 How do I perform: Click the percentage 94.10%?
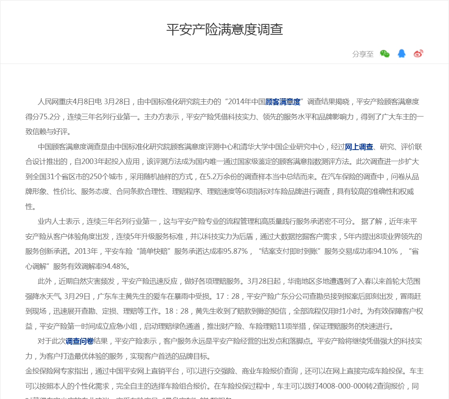386,251
